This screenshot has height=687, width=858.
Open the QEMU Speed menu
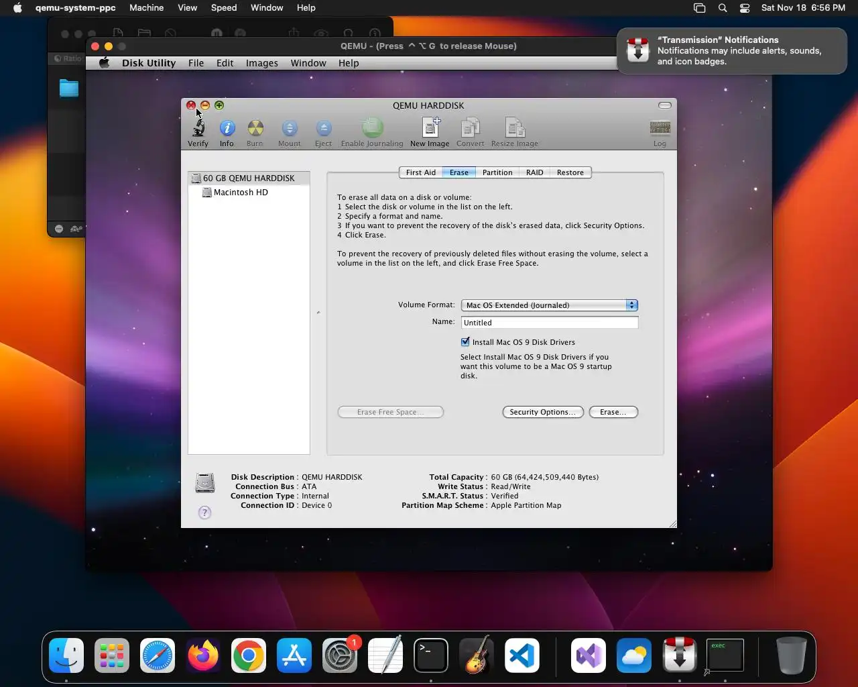click(x=224, y=8)
